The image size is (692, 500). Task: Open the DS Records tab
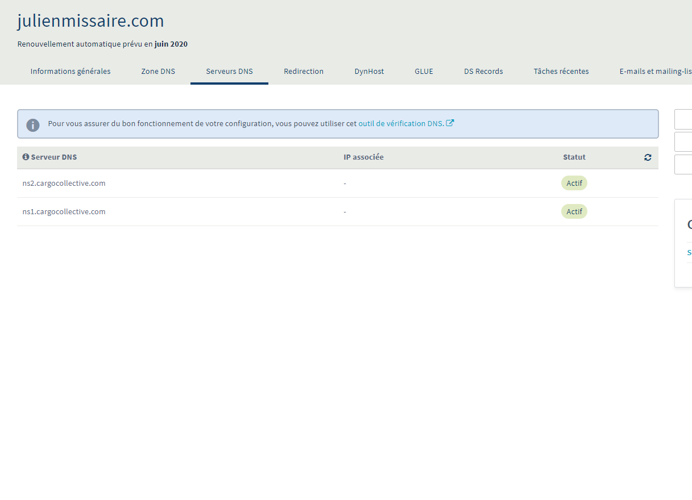click(x=483, y=72)
